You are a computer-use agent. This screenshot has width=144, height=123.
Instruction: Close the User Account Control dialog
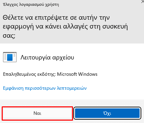coord(143,2)
